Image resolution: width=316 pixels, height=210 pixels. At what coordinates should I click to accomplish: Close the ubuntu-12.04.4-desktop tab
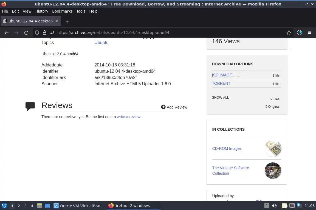(57, 21)
